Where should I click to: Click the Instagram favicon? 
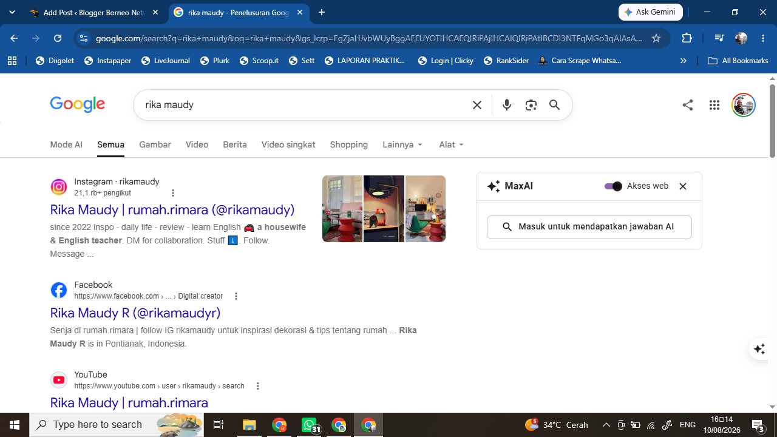point(59,187)
